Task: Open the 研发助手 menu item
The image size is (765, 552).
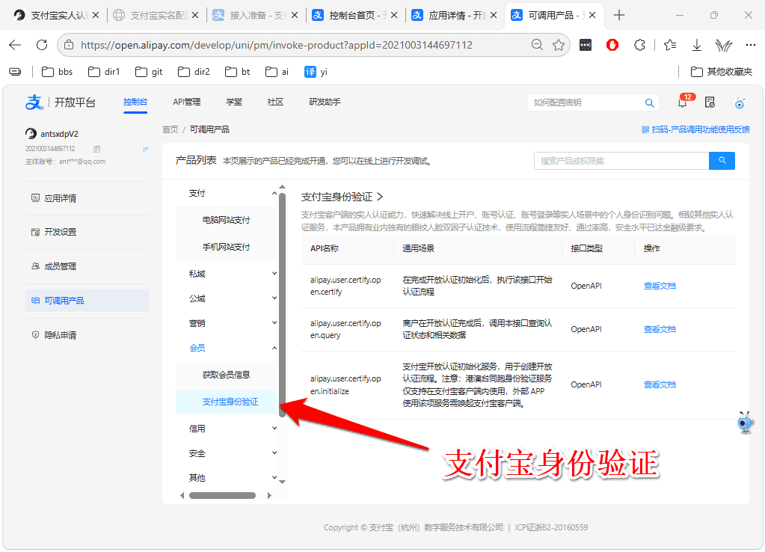Action: click(325, 102)
